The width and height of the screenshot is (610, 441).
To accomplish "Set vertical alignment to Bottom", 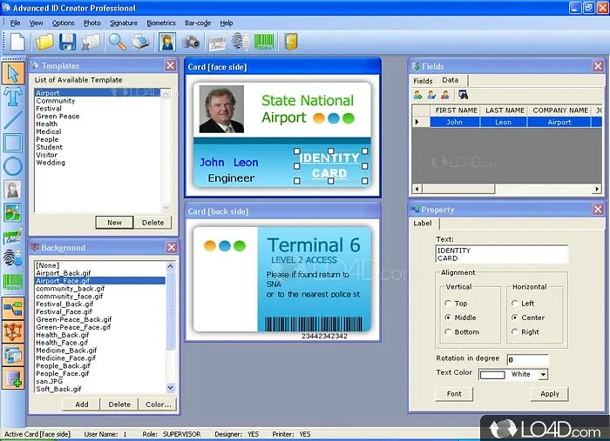I will point(448,332).
